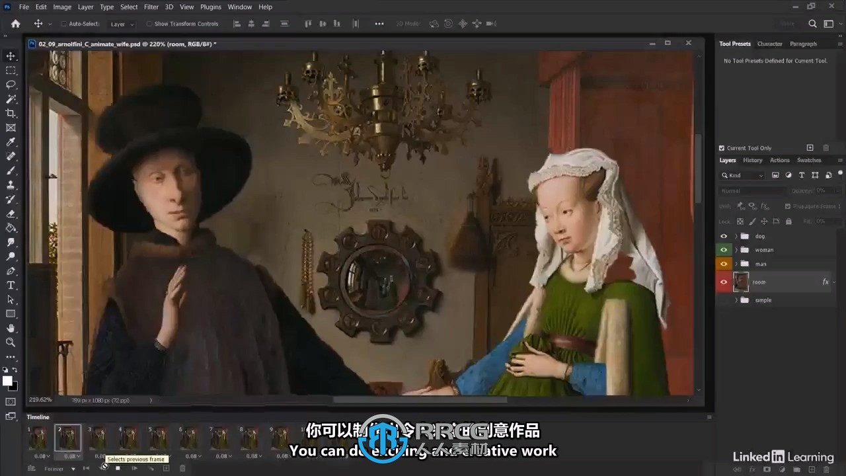Select the Brush tool
The height and width of the screenshot is (476, 846).
(11, 171)
